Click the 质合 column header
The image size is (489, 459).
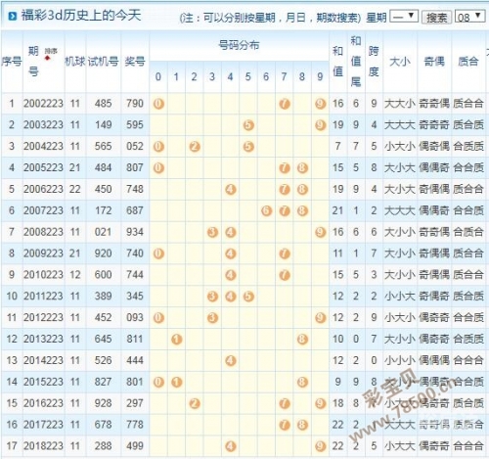pos(468,61)
